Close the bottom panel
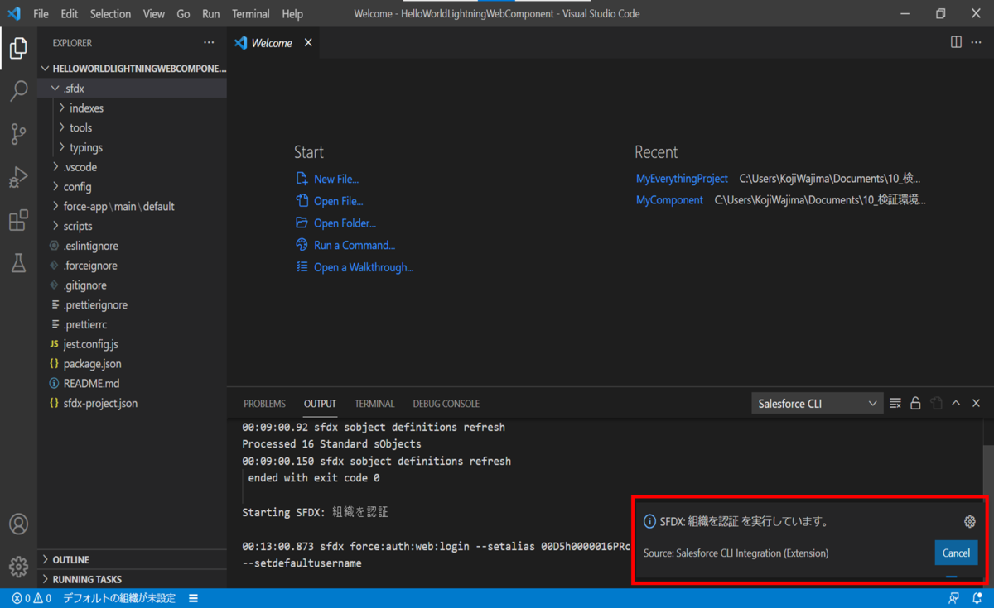The image size is (994, 608). pyautogui.click(x=976, y=404)
